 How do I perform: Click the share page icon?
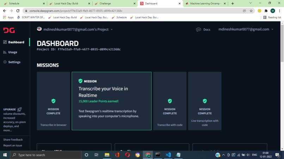pos(244,11)
